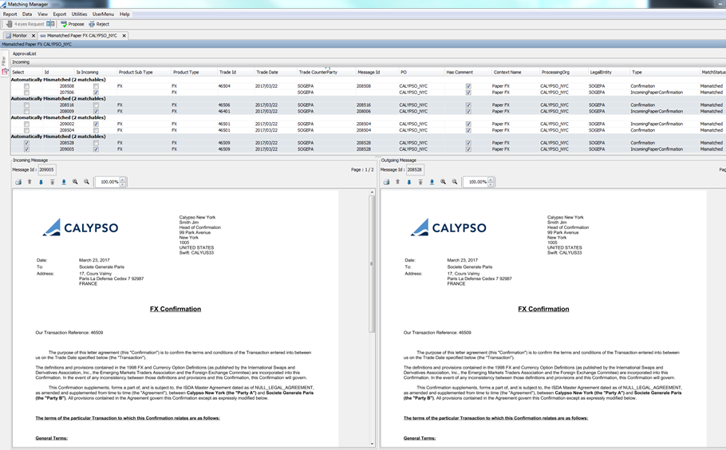Viewport: 726px width, 450px height.
Task: Jump to last page of outgoing message
Action: (x=432, y=182)
